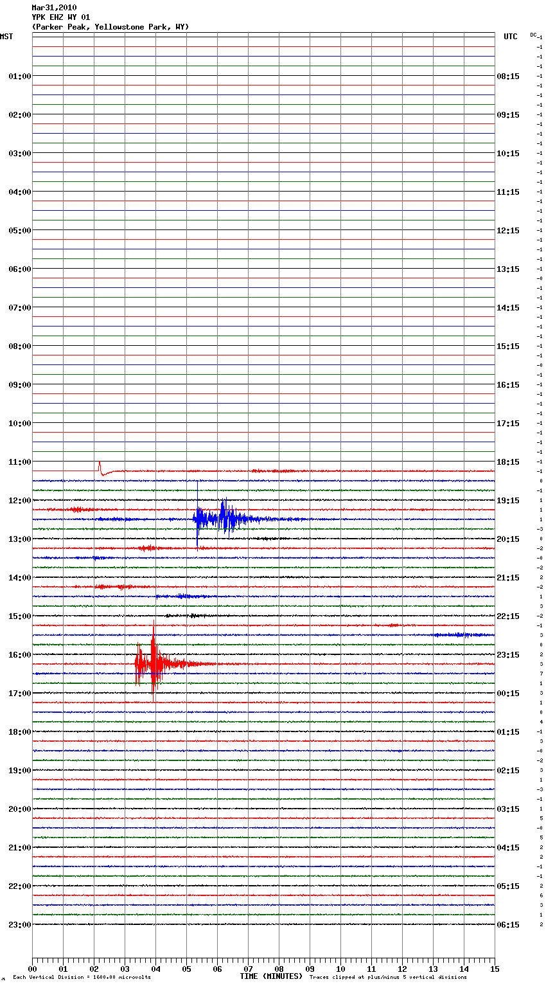Select the station code YPK EHZ WY 01
Image resolution: width=546 pixels, height=986 pixels.
click(61, 17)
